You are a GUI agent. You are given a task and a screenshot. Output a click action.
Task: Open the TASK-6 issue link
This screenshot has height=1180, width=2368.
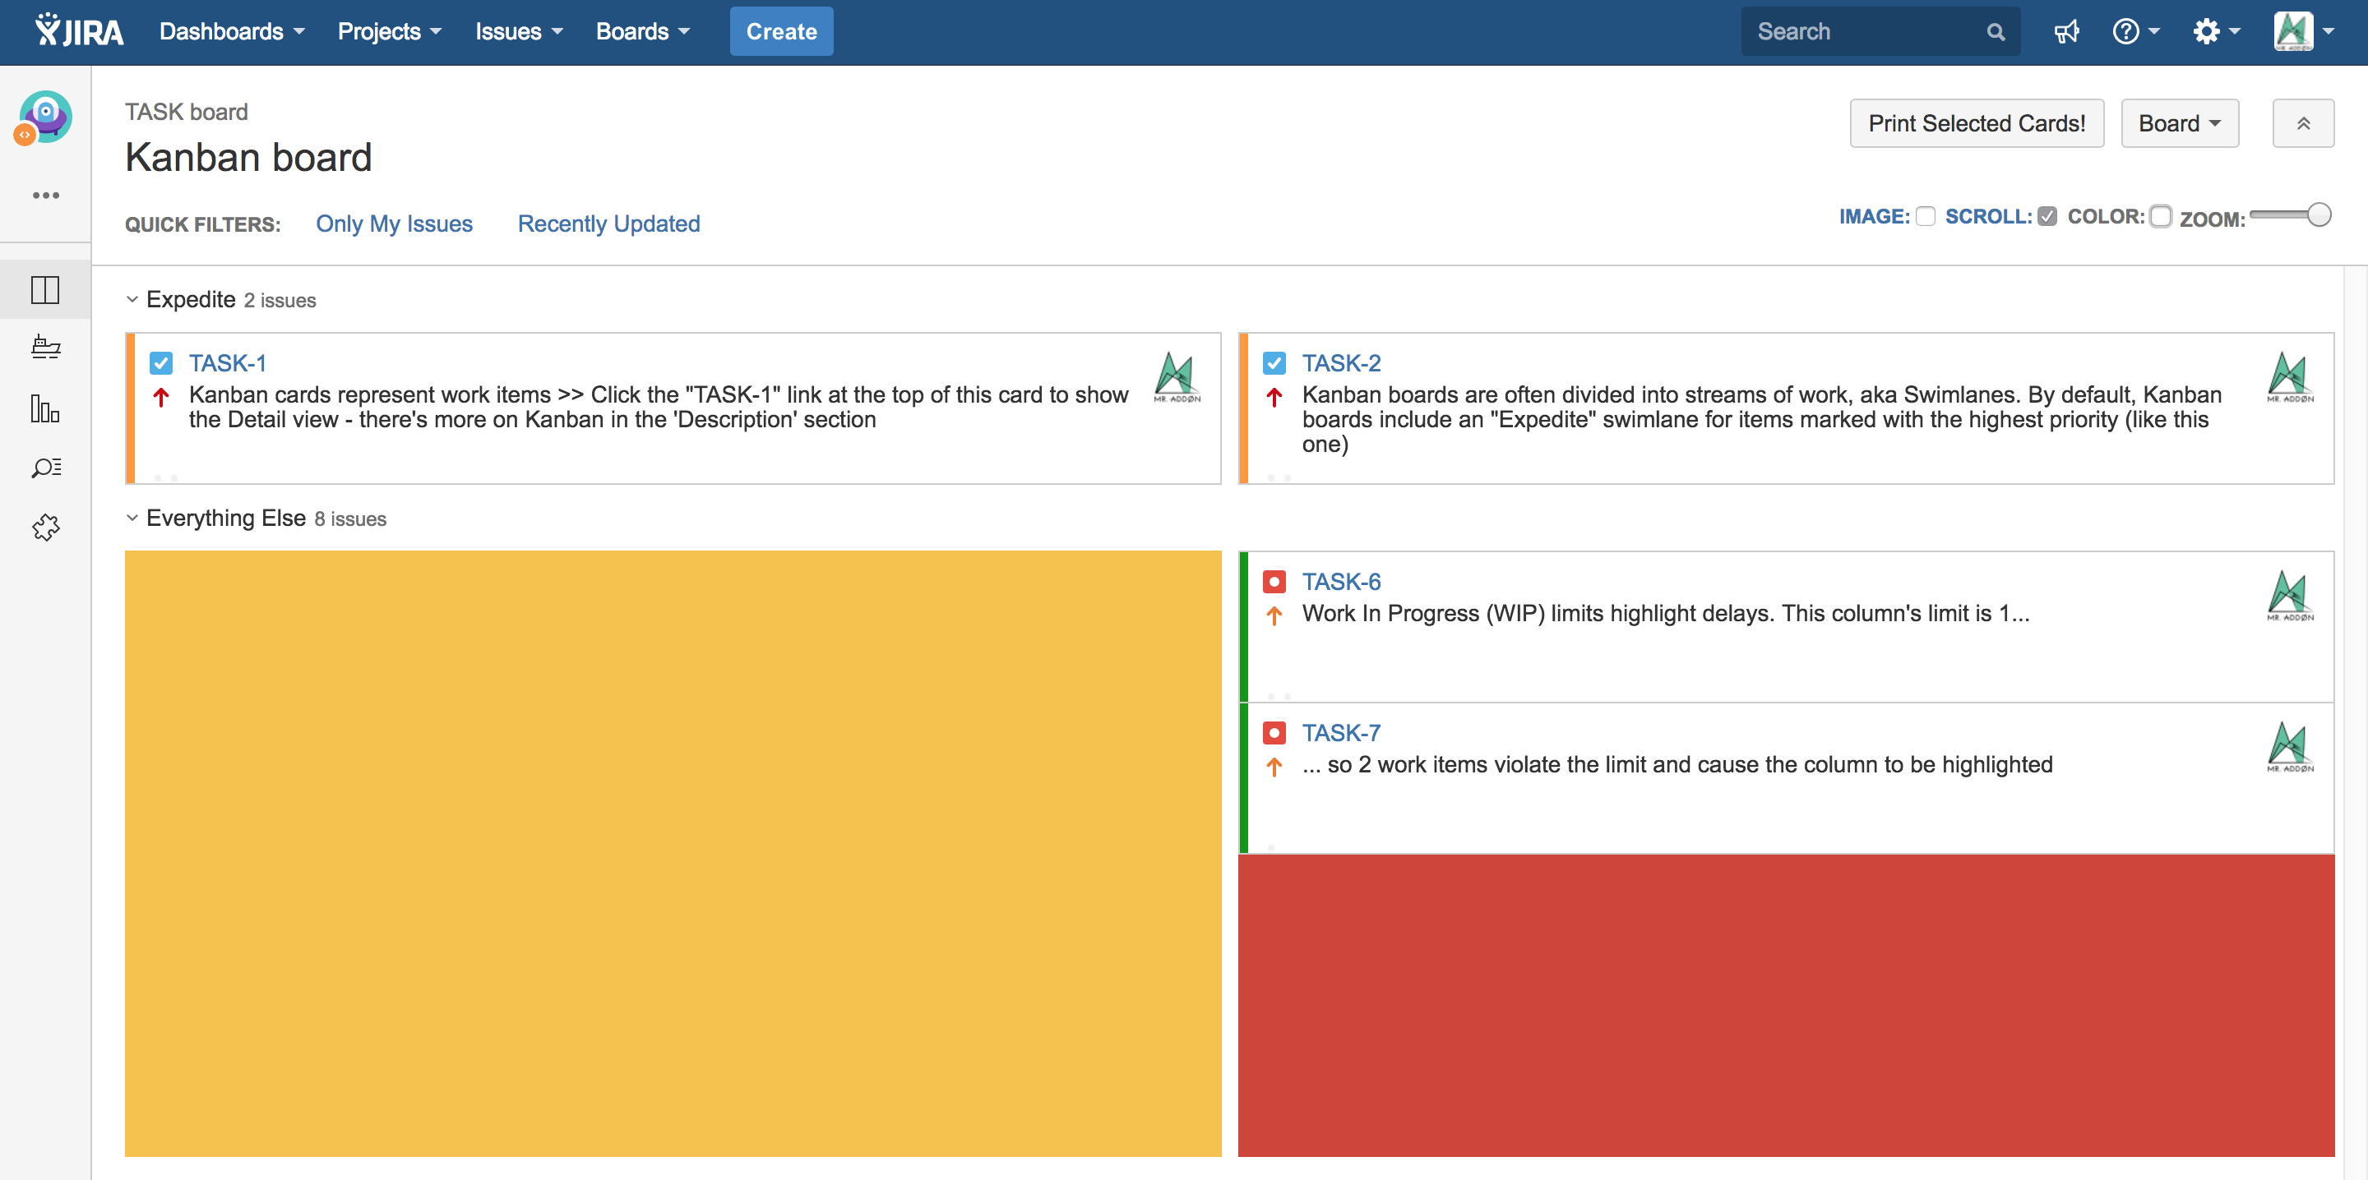(1340, 582)
